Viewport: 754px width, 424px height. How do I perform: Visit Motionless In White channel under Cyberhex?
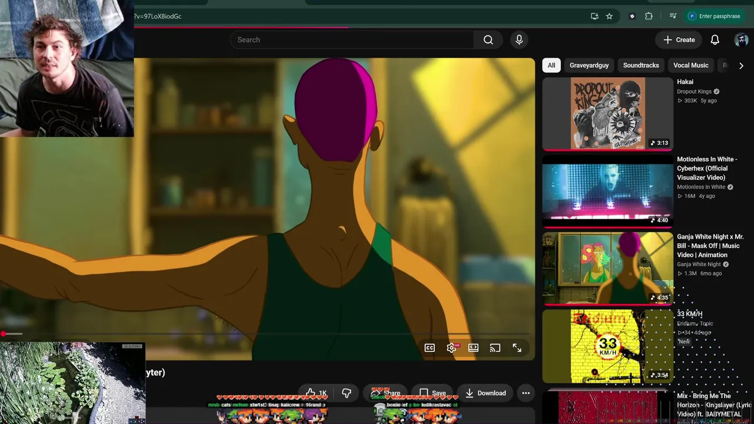(701, 187)
